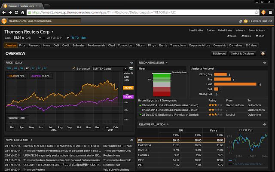Switch to the Estimates tab
Viewport: 275px width, 172px height.
(x=78, y=45)
